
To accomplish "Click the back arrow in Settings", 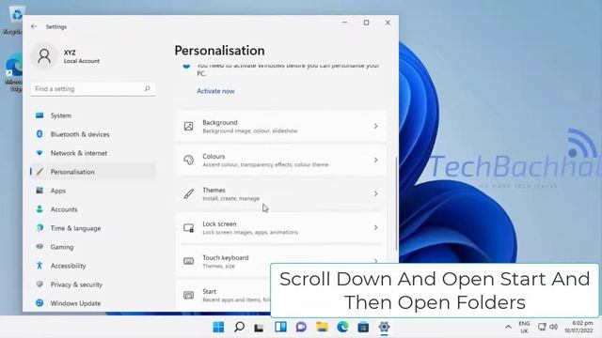I will pos(34,26).
